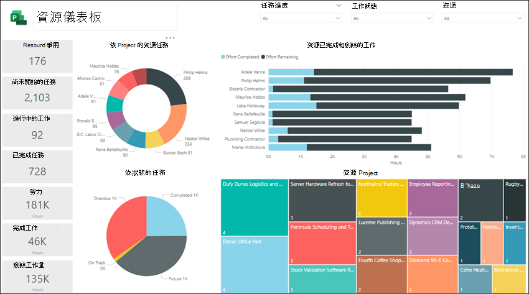Select Stock Validation Software treemap tile
529x294 pixels.
click(322, 279)
